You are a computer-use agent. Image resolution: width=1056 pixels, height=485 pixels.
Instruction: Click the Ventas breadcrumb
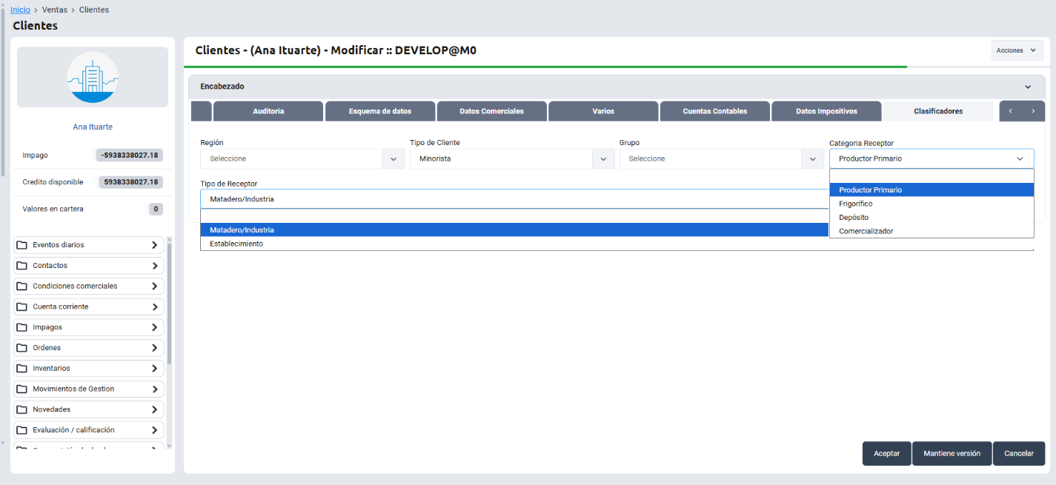(x=55, y=10)
